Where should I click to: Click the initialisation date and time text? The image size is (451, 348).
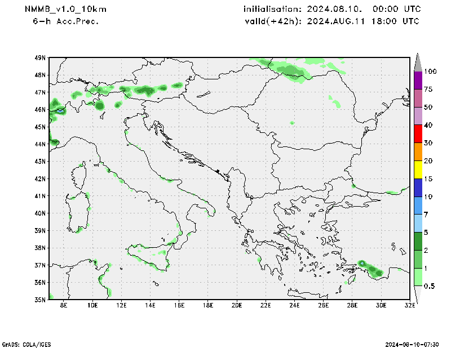[x=332, y=10]
